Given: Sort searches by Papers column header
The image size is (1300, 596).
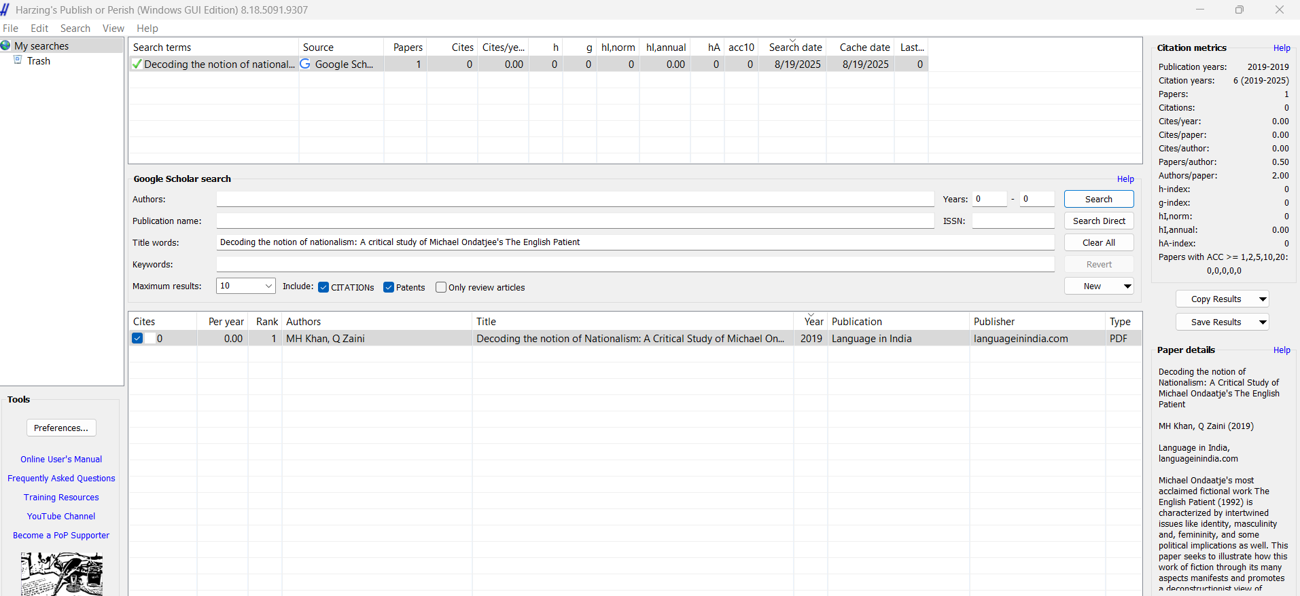Looking at the screenshot, I should click(x=406, y=47).
